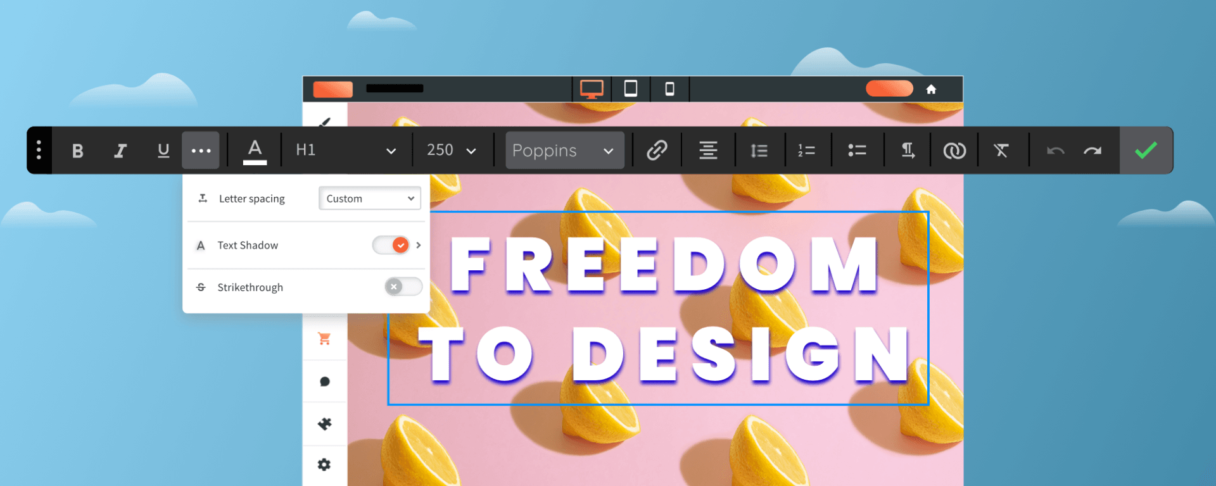1216x486 pixels.
Task: Toggle bold formatting
Action: (77, 151)
